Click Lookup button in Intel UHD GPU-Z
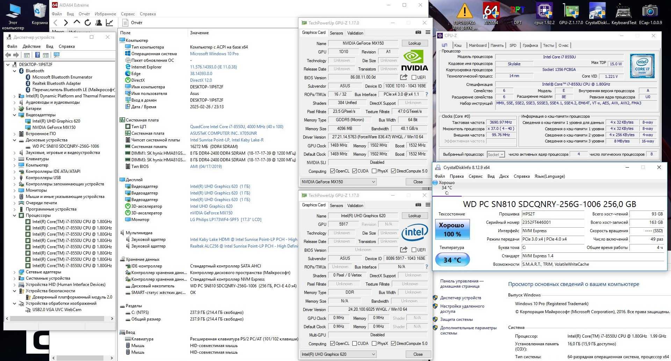This screenshot has width=671, height=361. pyautogui.click(x=414, y=216)
